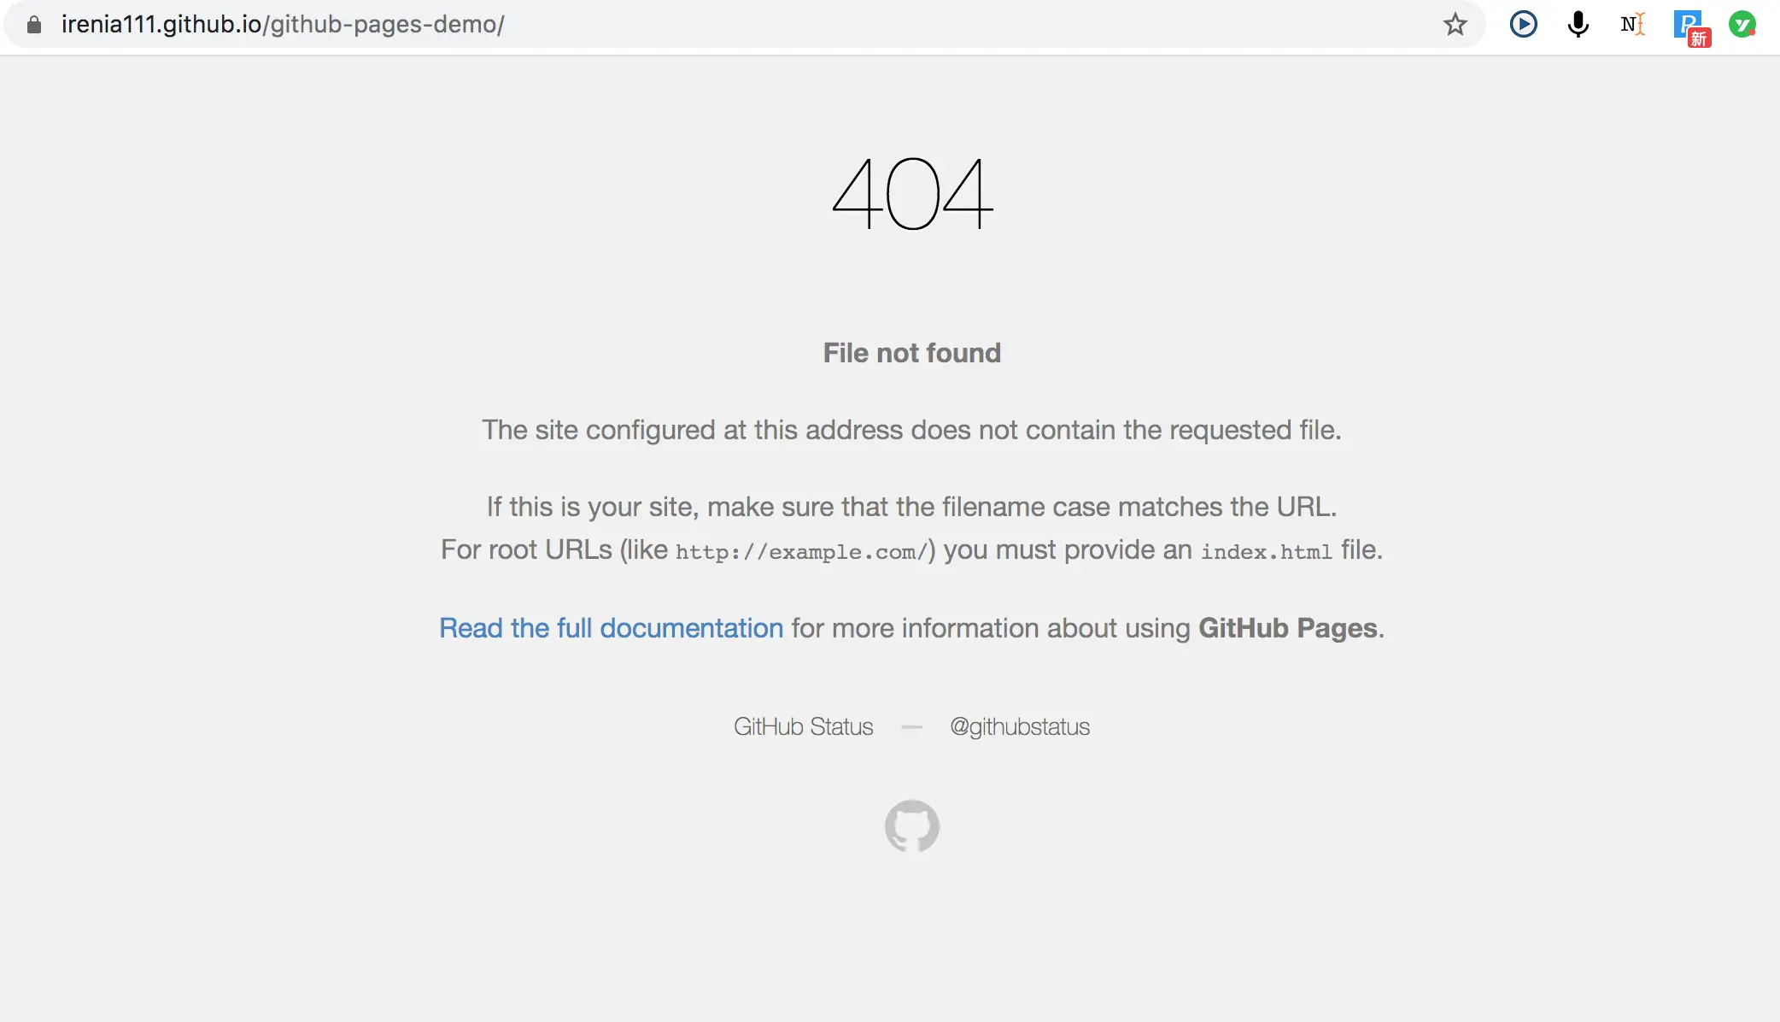Click the microphone extension icon

point(1578,24)
